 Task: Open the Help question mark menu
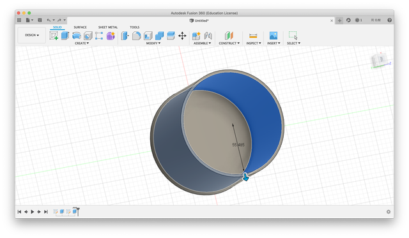click(x=389, y=20)
